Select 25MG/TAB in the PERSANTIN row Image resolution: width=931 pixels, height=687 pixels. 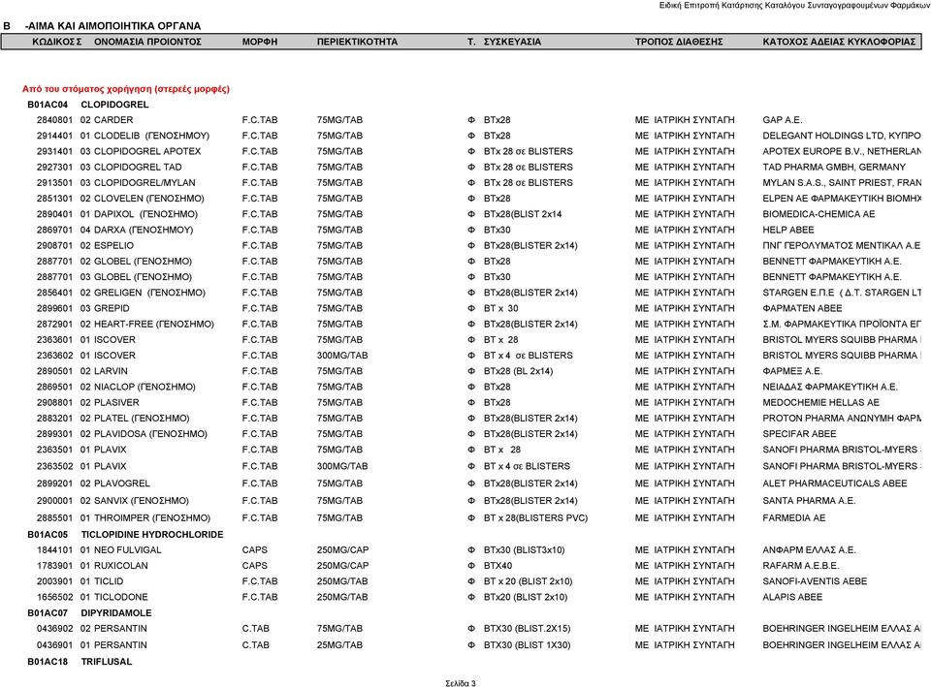(x=339, y=645)
